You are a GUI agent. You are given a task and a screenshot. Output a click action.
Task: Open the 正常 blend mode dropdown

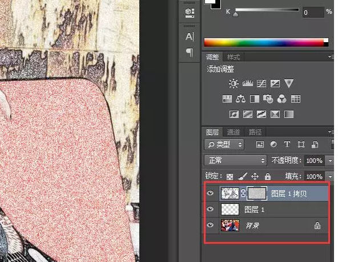click(x=235, y=161)
